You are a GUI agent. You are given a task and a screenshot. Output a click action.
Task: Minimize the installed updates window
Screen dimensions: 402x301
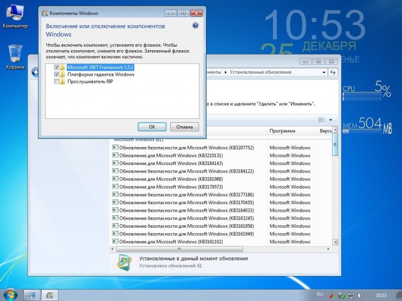306,61
